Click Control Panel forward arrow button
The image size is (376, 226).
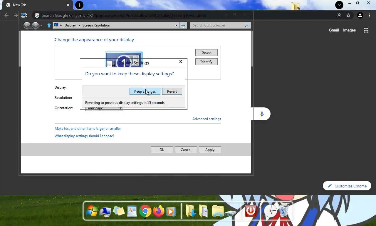point(35,26)
